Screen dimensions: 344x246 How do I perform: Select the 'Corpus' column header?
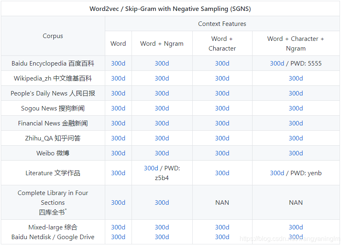[53, 36]
